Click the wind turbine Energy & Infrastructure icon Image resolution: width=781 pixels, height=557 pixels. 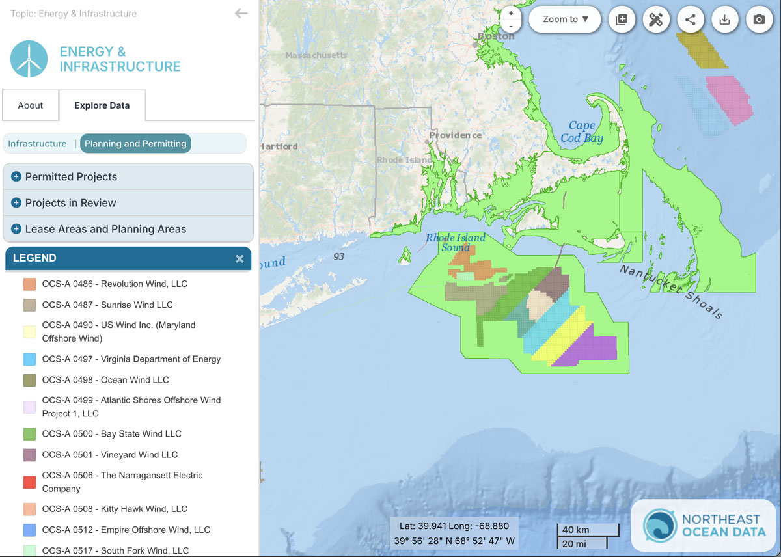(x=29, y=59)
